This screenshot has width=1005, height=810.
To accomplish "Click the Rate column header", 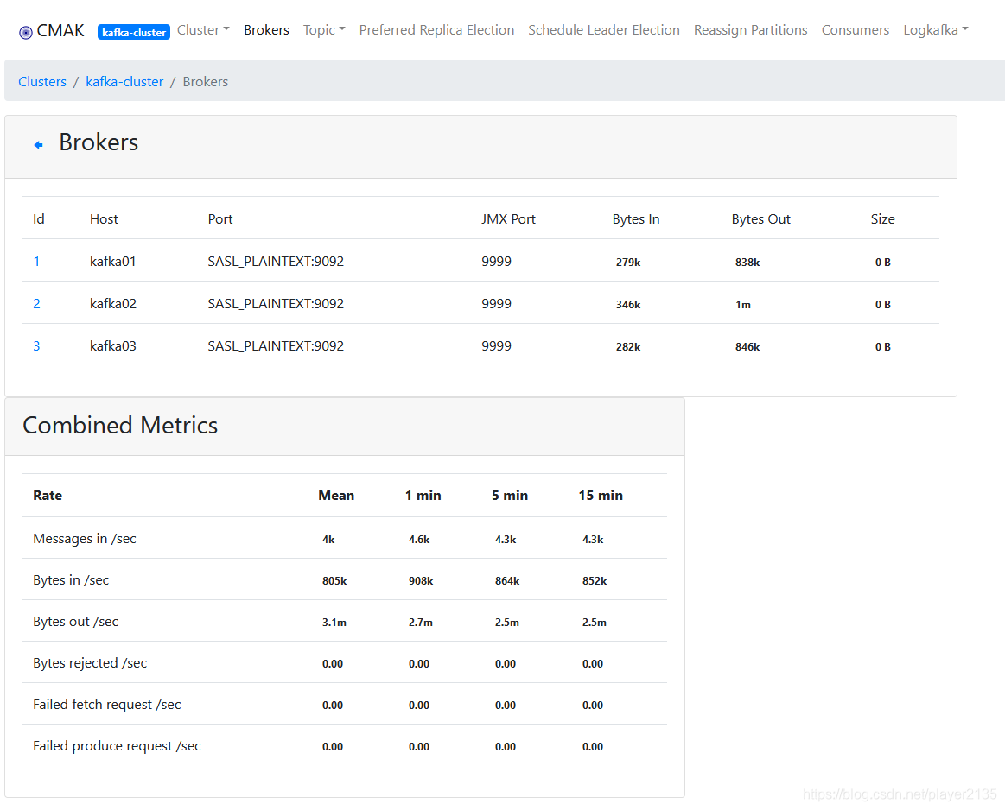I will (47, 495).
